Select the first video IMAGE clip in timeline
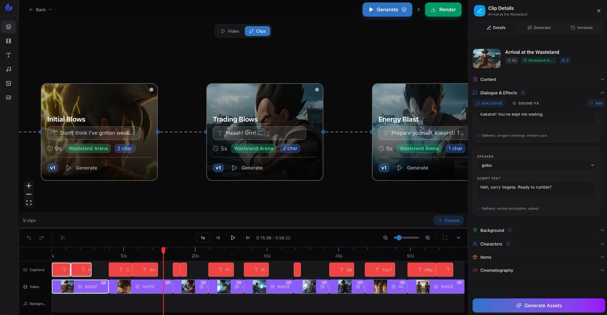This screenshot has width=607, height=315. [x=80, y=287]
